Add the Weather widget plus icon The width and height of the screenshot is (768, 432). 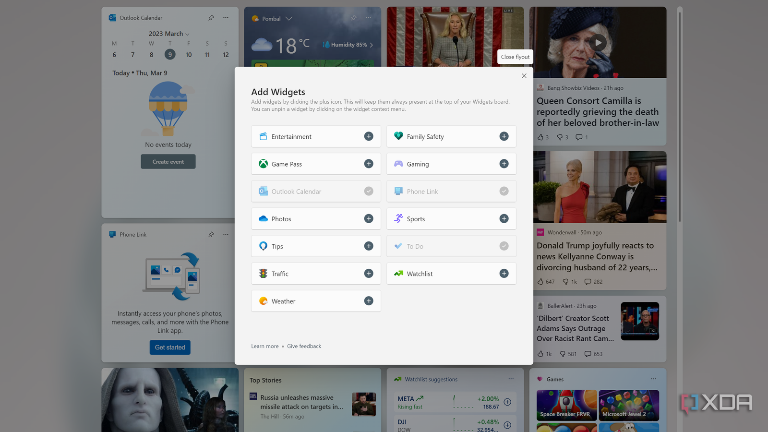369,300
